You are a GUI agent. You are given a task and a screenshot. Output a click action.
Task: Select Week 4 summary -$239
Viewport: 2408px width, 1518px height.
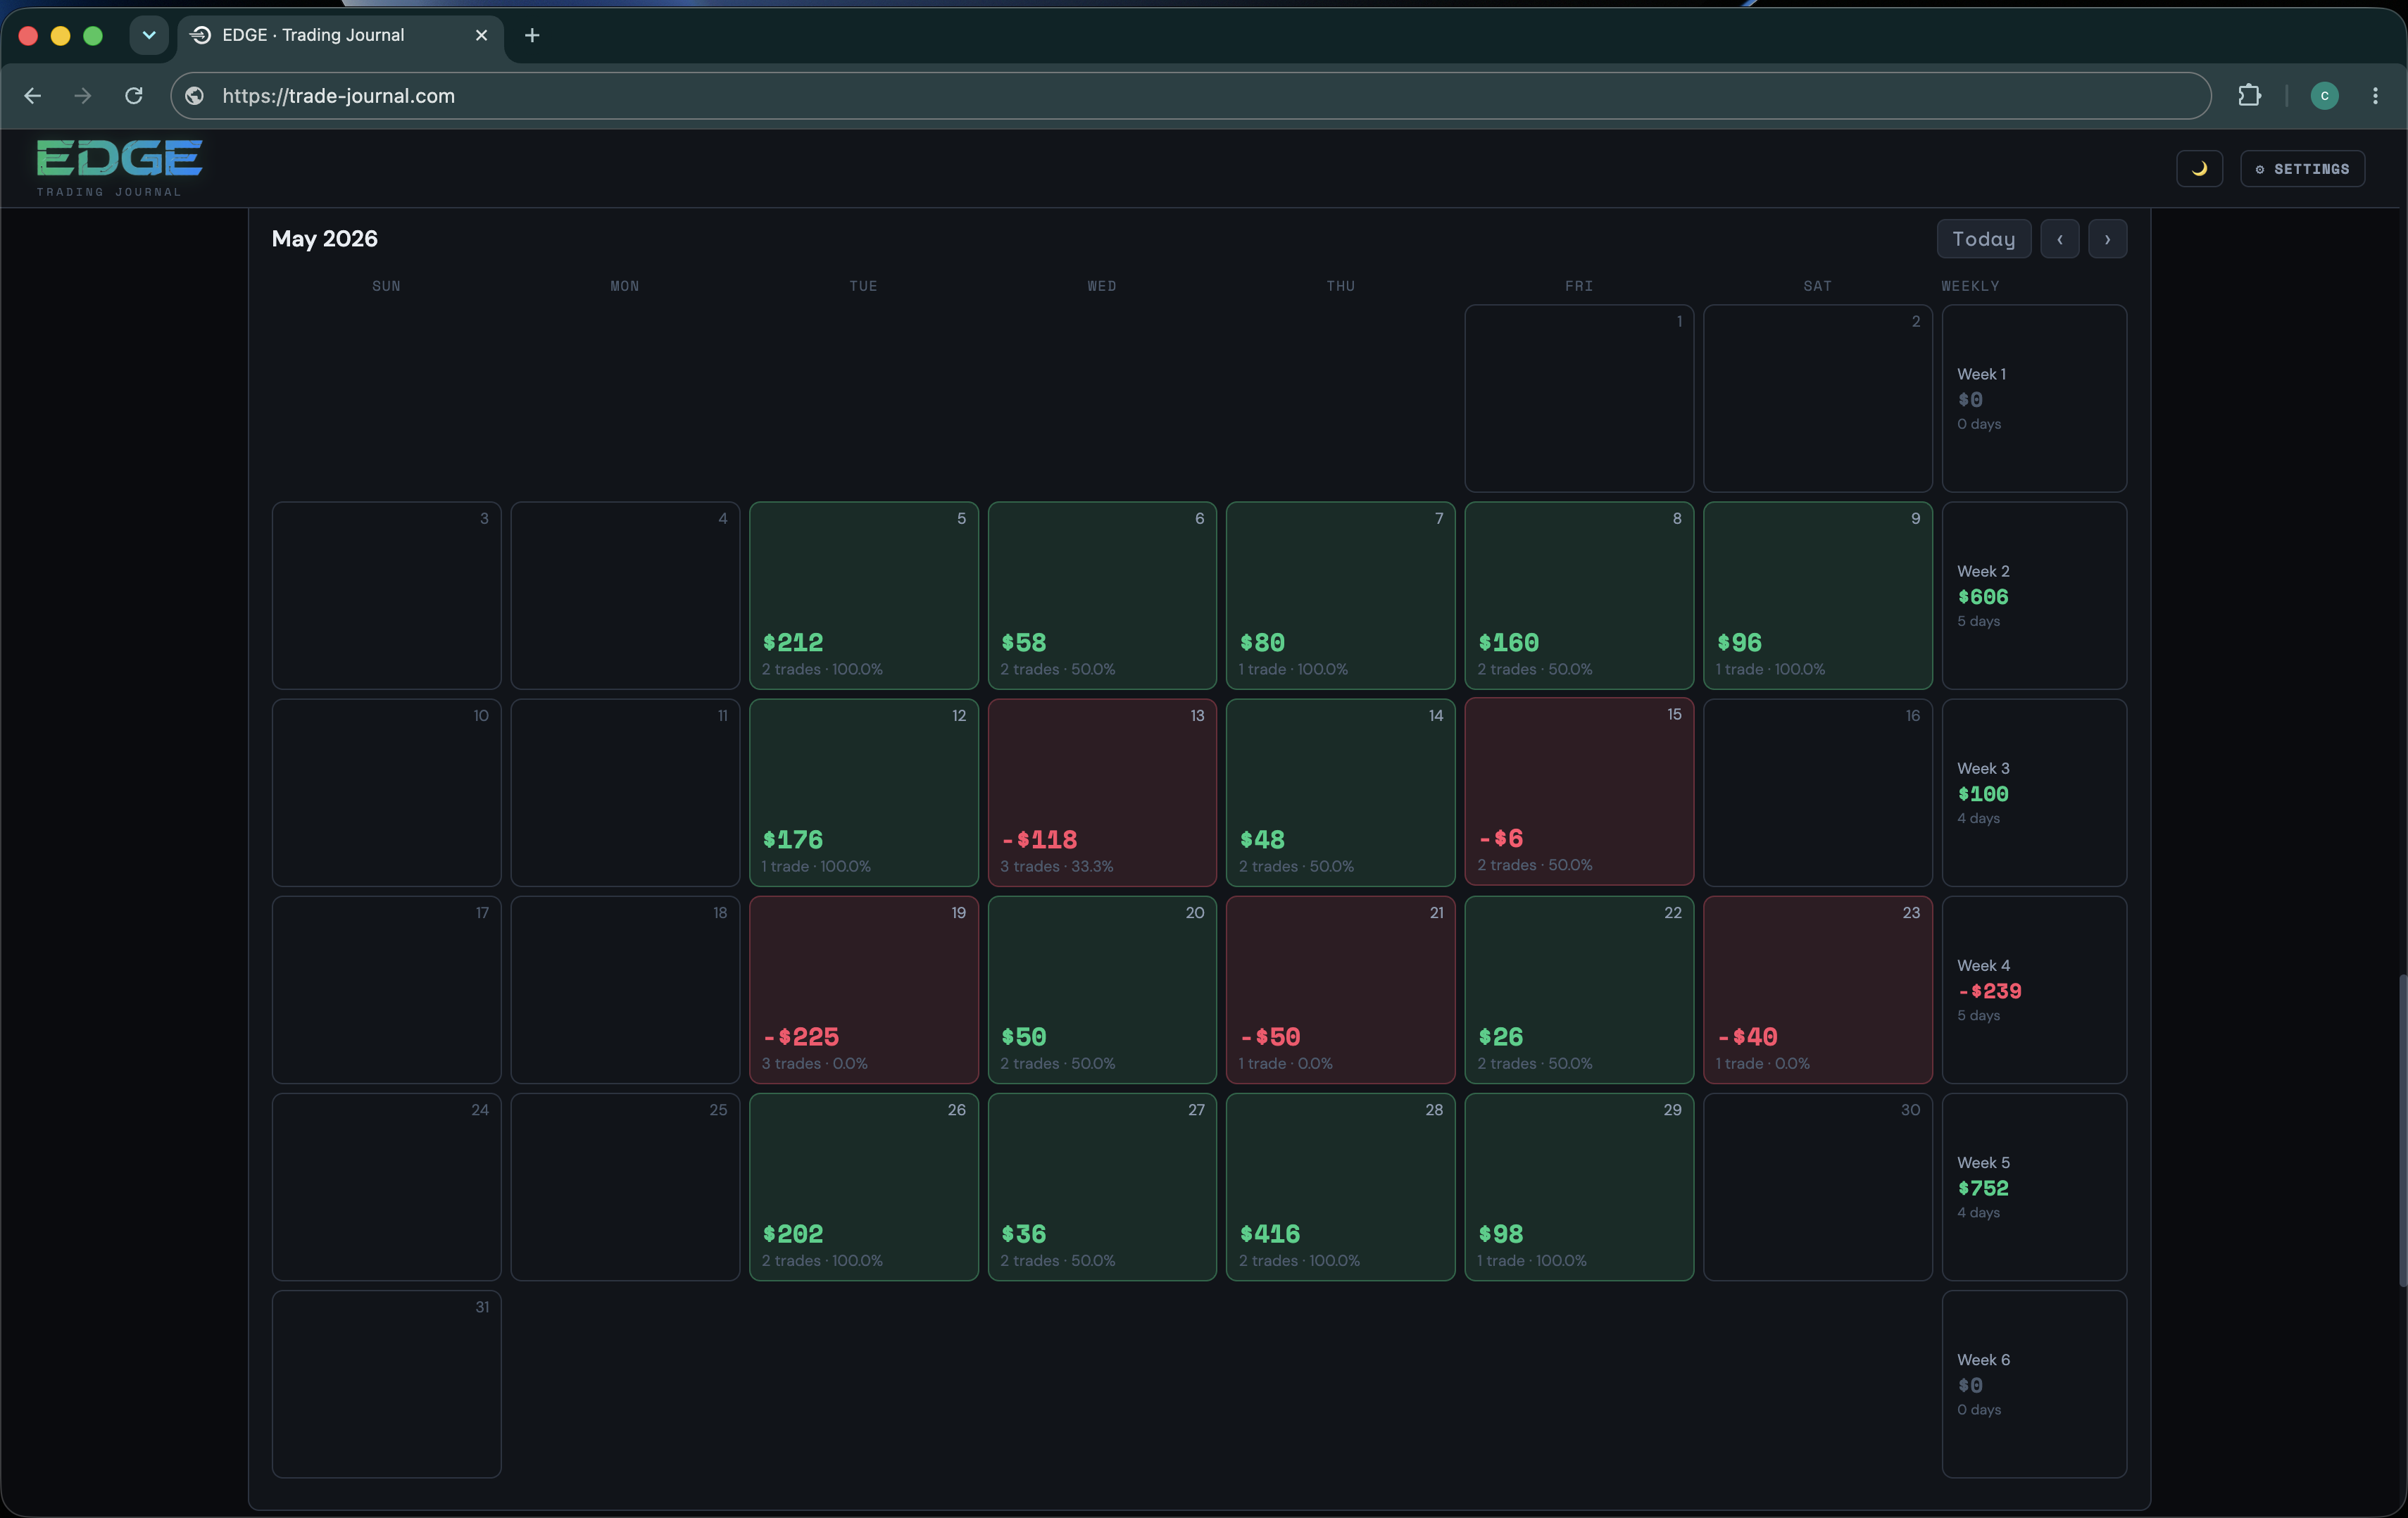click(2034, 989)
